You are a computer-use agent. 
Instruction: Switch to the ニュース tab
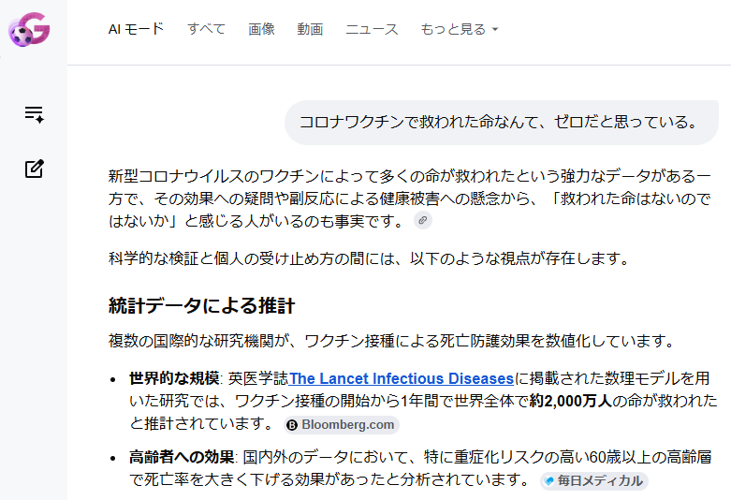point(372,29)
